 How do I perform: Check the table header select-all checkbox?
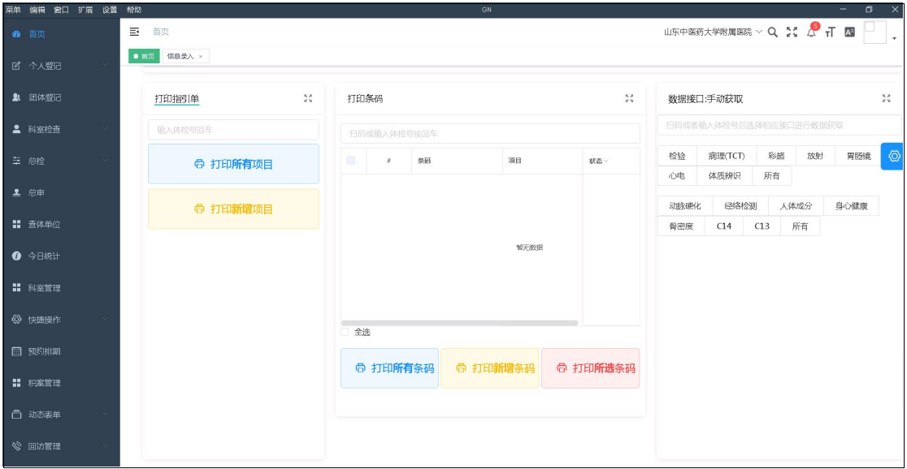(x=351, y=161)
